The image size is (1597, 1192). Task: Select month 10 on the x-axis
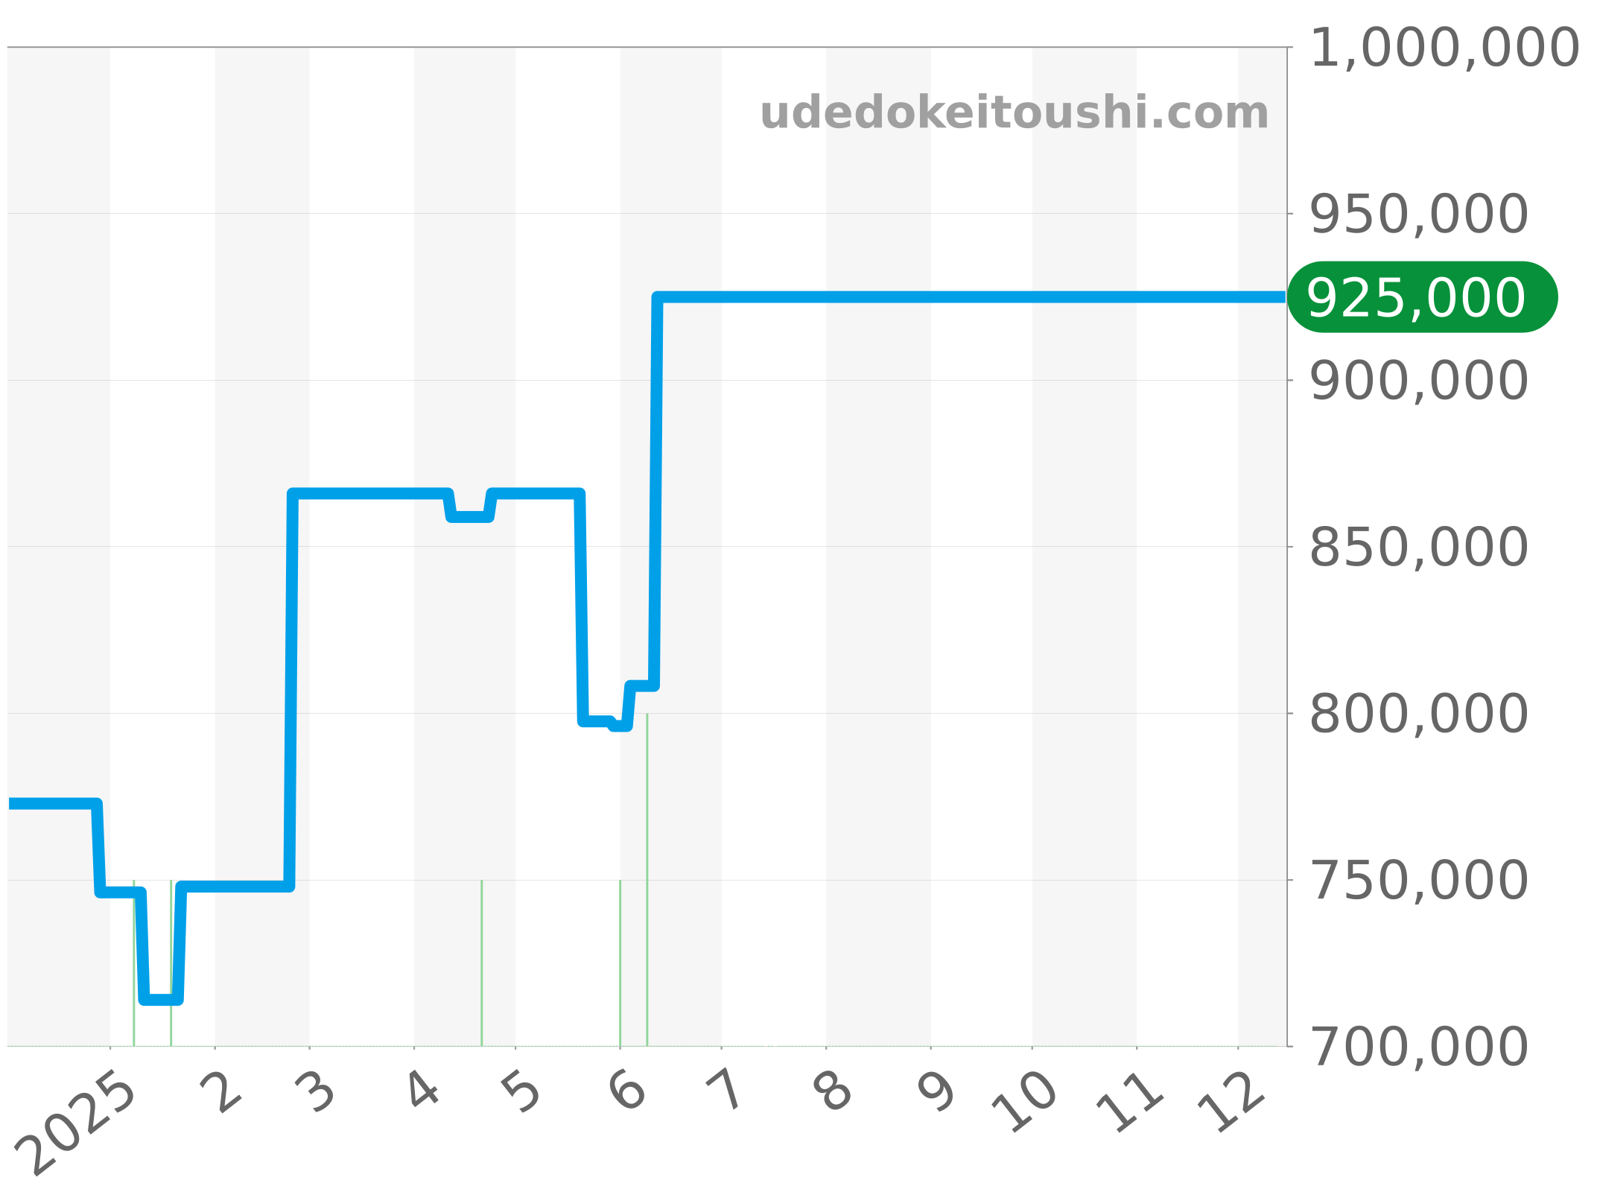pyautogui.click(x=1025, y=1103)
